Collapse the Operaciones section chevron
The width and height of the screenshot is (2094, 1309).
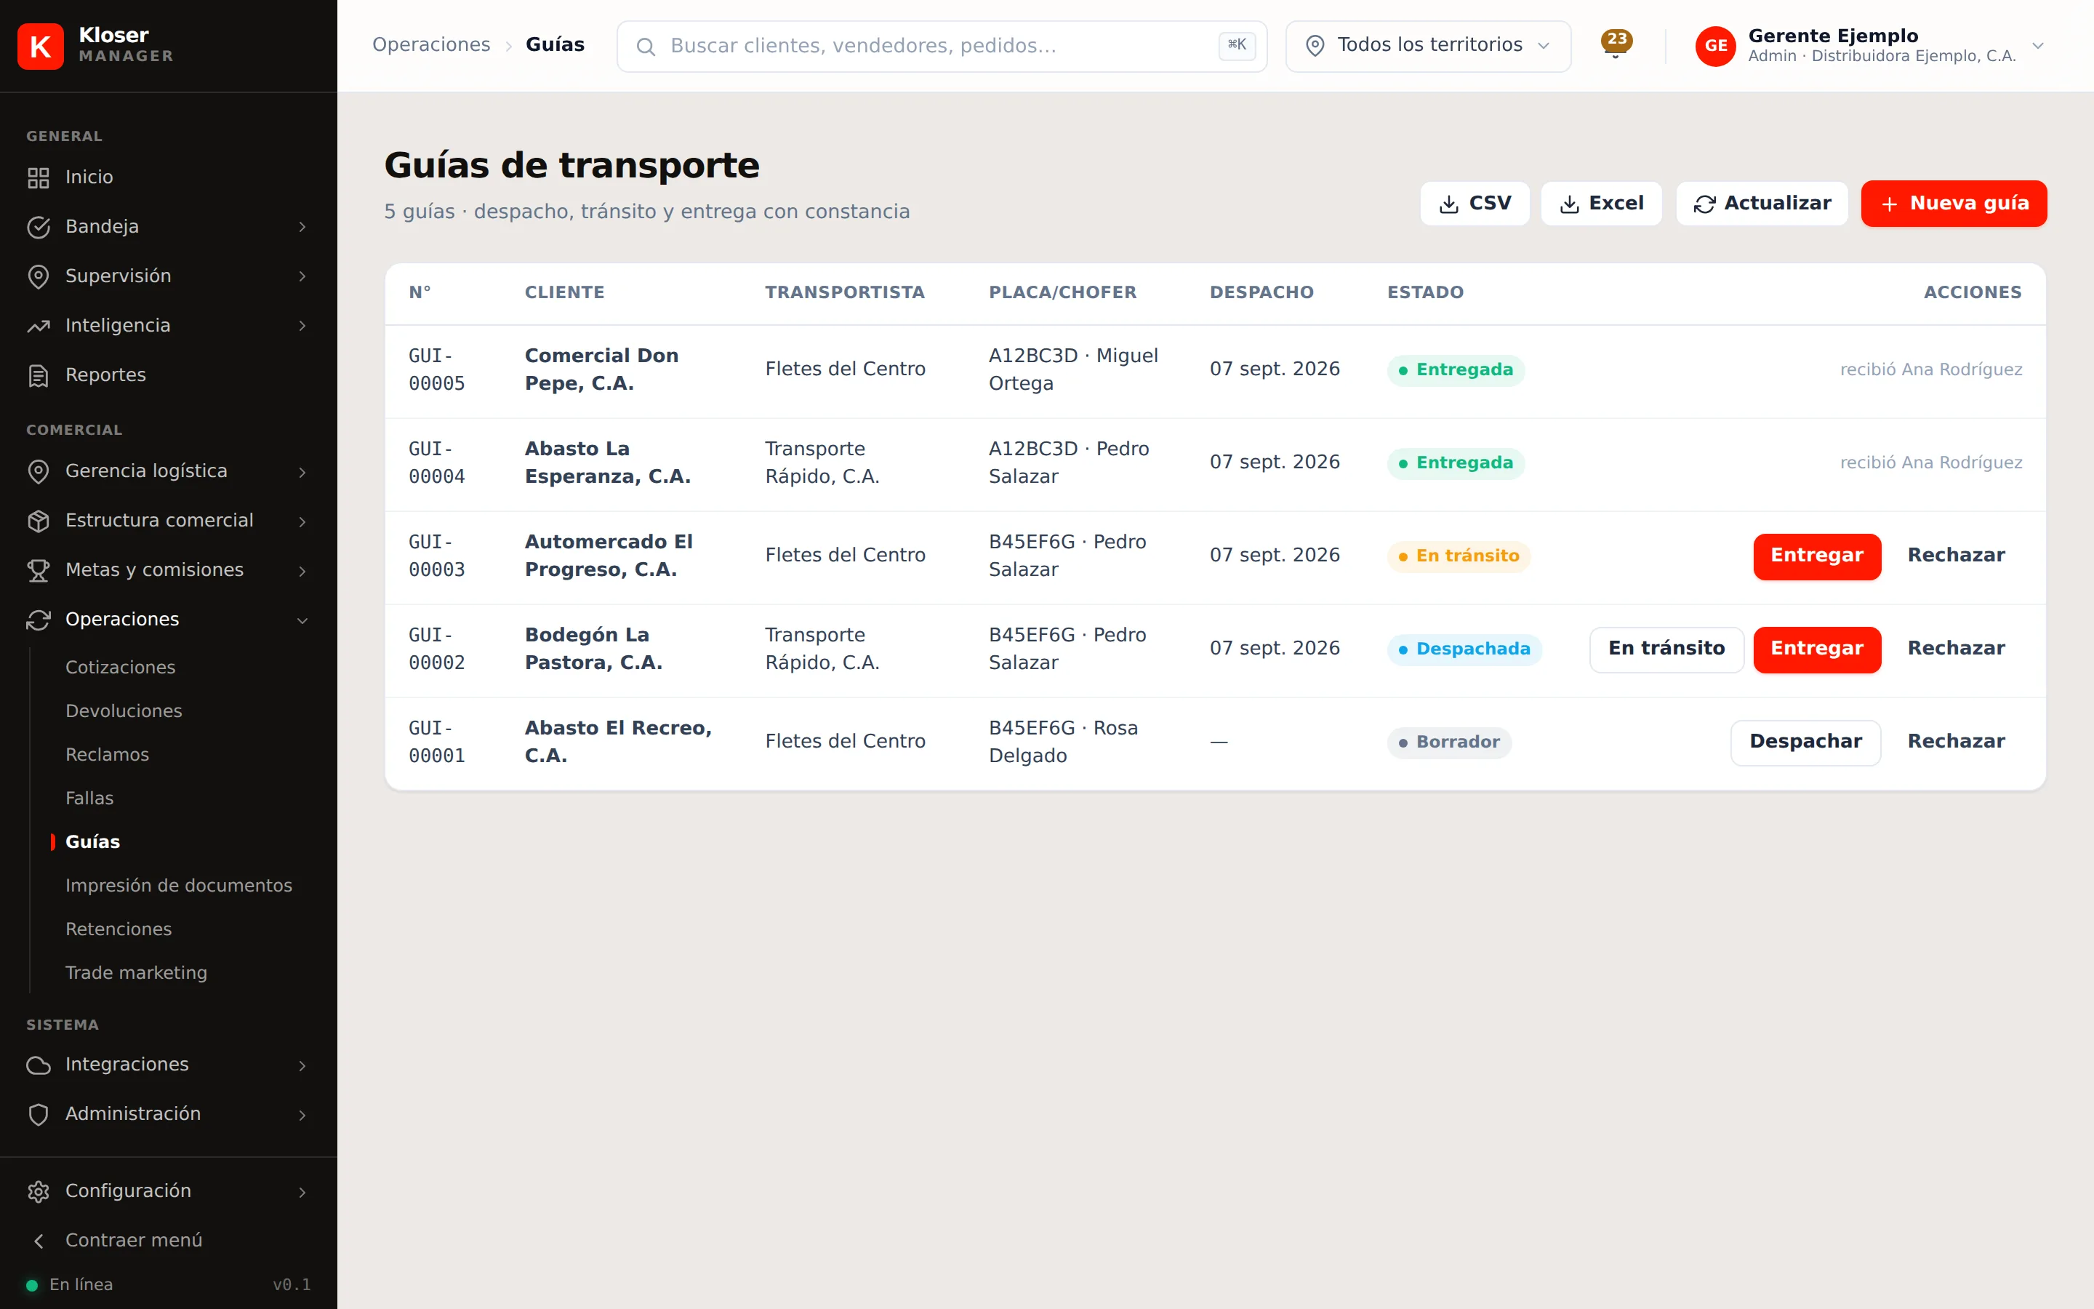[302, 620]
